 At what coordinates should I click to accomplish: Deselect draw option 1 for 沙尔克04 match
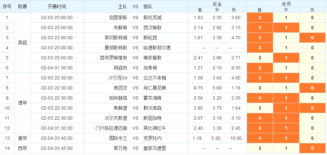286,78
